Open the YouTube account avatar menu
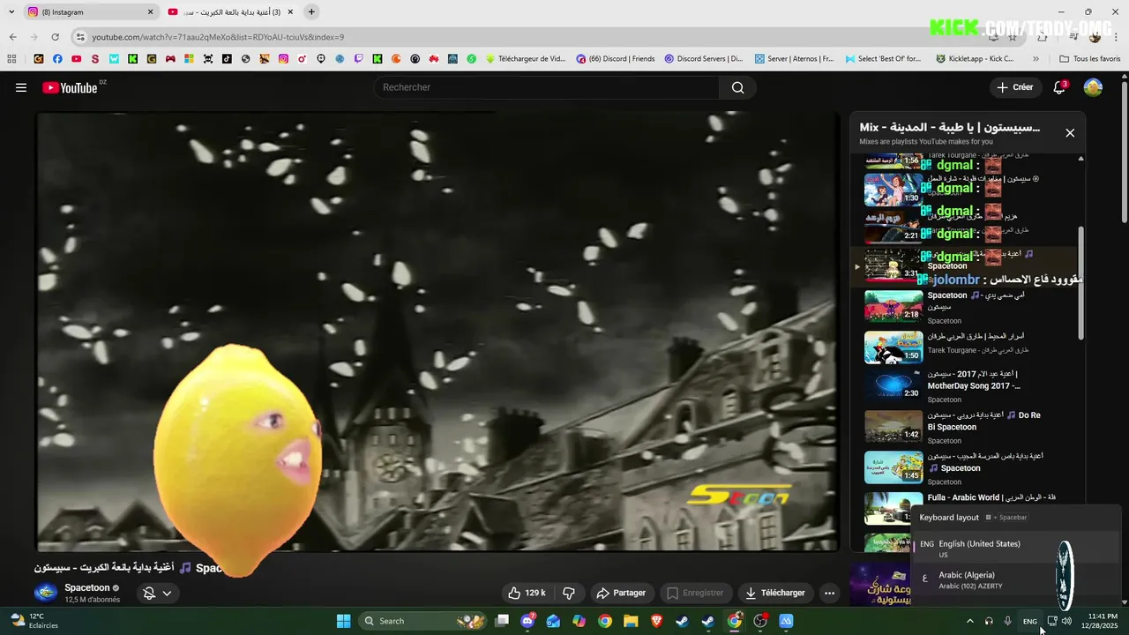Image resolution: width=1129 pixels, height=635 pixels. 1093,87
